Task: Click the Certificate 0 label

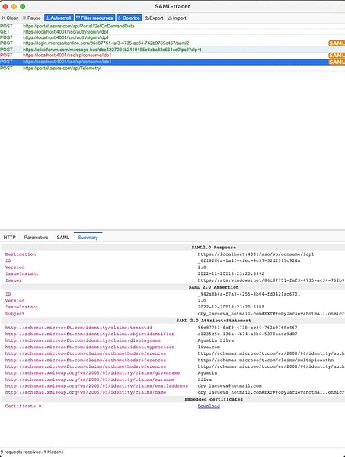Action: coord(23,406)
